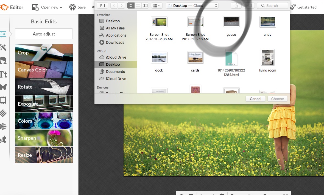Click the Get started rocket icon

293,7
